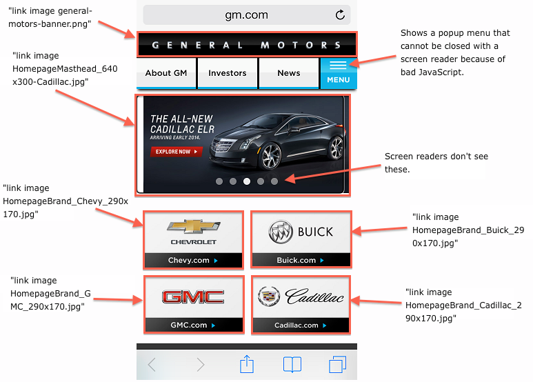Tap the Cadillac crest logo tile
The image size is (533, 382).
(301, 297)
